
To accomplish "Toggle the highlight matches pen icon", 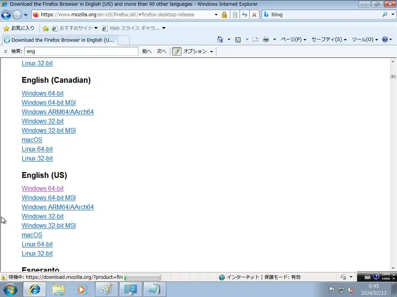I will [x=177, y=51].
